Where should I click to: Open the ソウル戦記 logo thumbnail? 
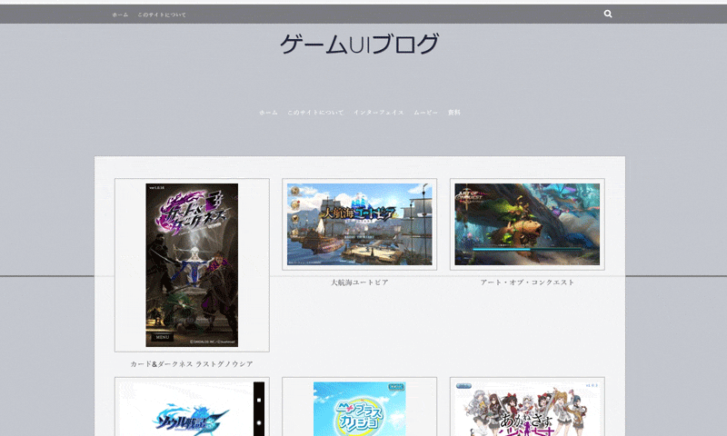(x=192, y=409)
